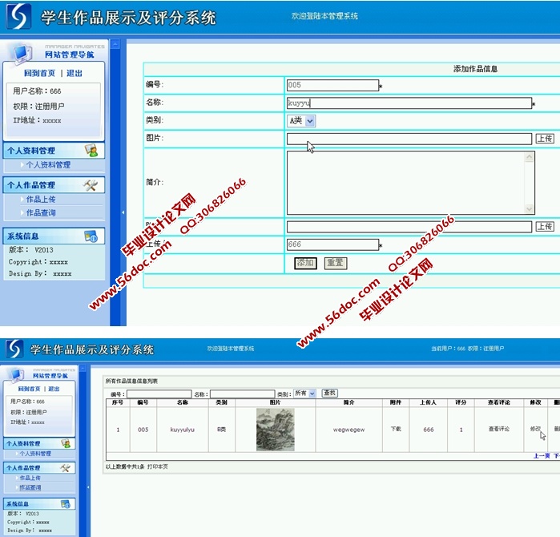Image resolution: width=560 pixels, height=537 pixels.
Task: Click the 添加作品信息 form title
Action: pyautogui.click(x=475, y=69)
